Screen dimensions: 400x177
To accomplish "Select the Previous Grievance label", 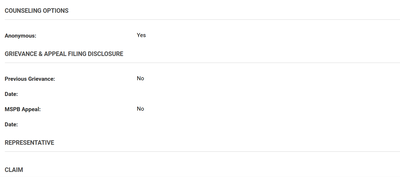I will pos(30,79).
